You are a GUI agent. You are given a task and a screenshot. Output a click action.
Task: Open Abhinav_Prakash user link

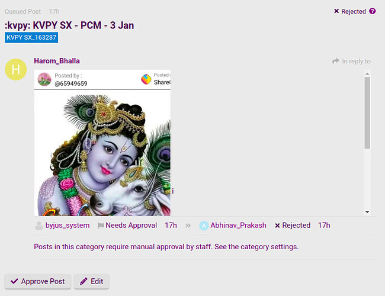[238, 226]
